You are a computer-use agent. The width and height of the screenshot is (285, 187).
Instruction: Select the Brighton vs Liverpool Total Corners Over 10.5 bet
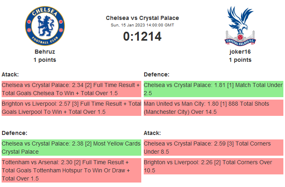[x=213, y=166]
